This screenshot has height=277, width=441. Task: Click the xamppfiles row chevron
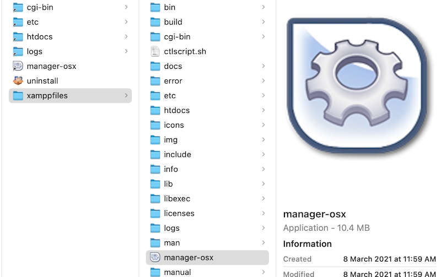pos(126,95)
